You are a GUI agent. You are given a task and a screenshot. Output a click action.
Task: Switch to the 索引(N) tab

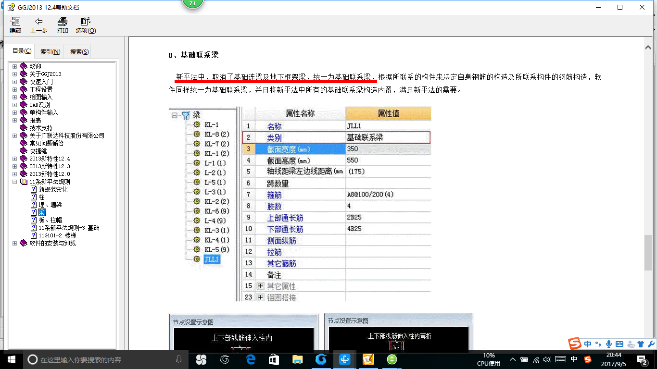coord(50,51)
